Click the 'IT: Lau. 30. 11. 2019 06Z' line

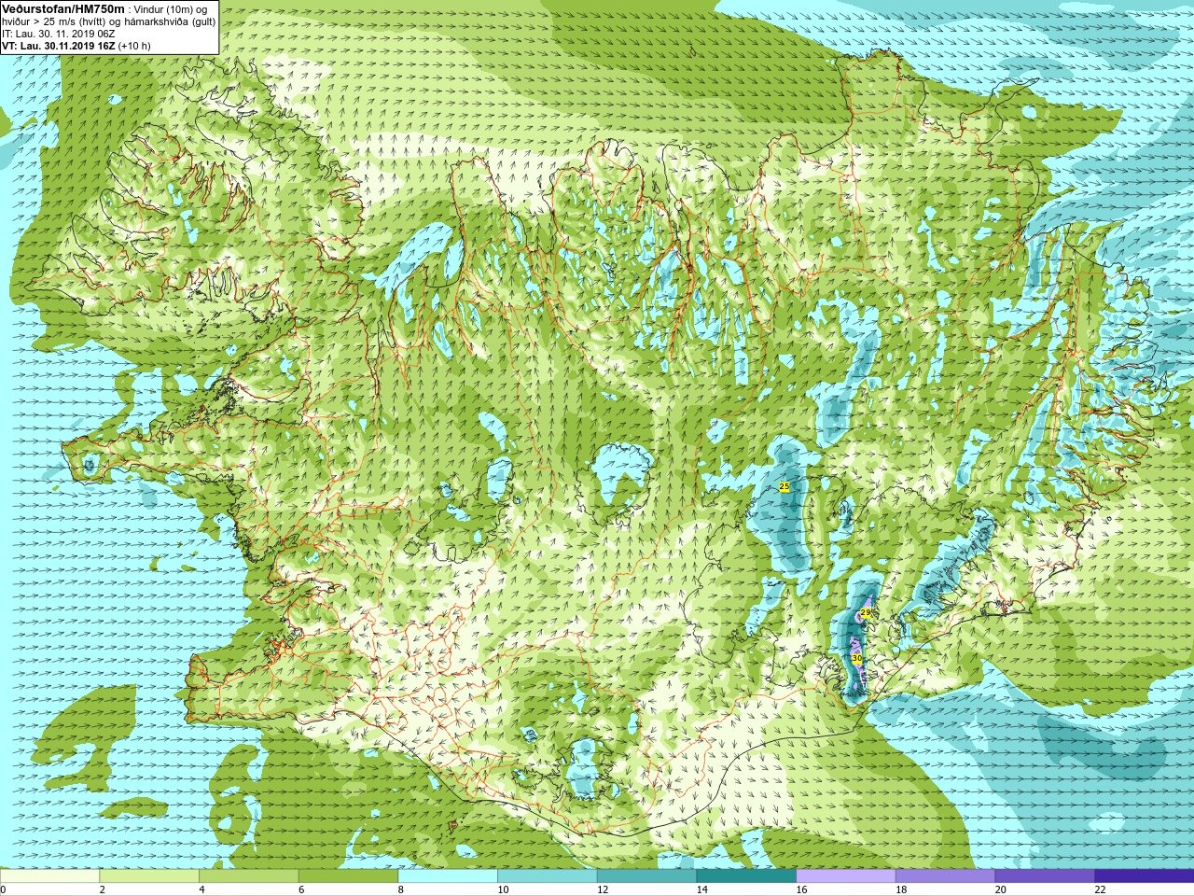pos(59,34)
